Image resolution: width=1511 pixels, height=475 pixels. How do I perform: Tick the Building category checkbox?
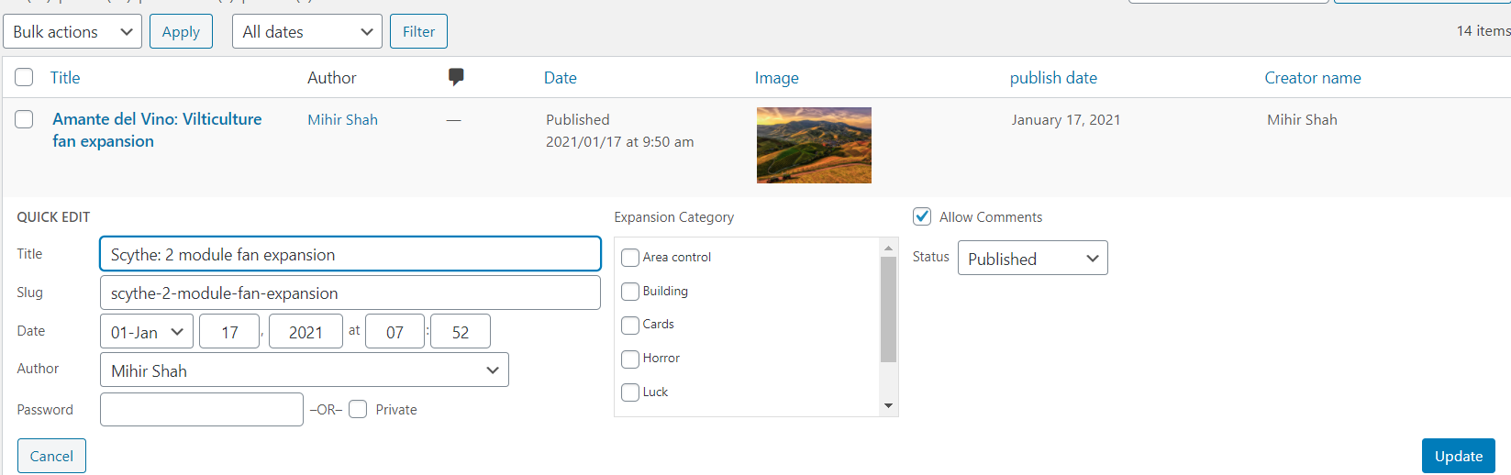[630, 292]
